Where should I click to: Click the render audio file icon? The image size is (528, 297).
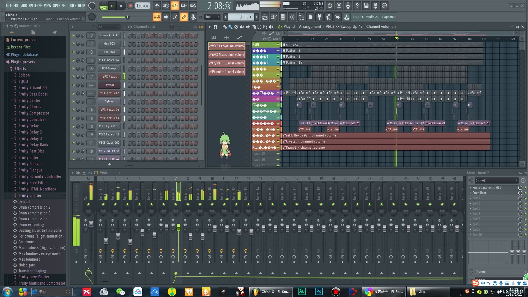(375, 6)
